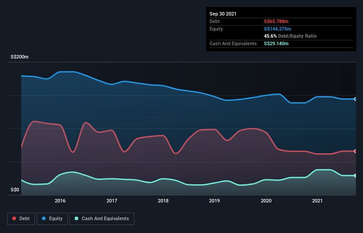Click the 2021 x-axis label

click(317, 201)
